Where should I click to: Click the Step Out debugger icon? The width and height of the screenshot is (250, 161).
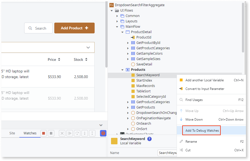coord(92,133)
